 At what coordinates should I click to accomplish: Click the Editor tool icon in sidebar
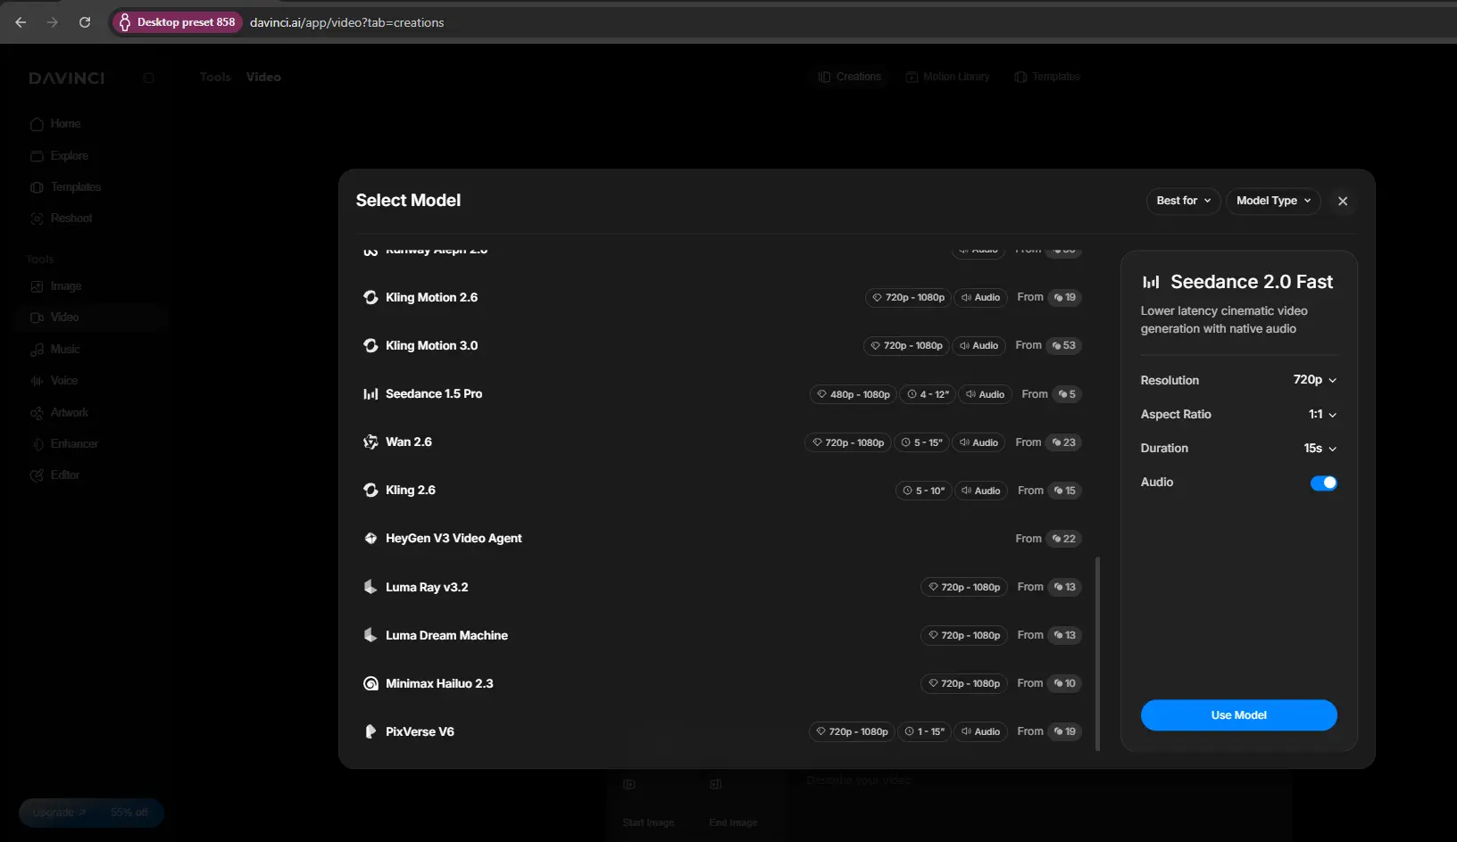tap(37, 475)
